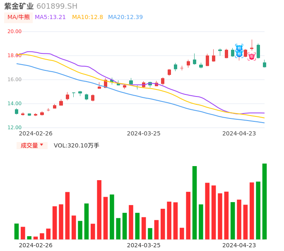Click the first green volume bar at far left
The image size is (284, 251).
(17, 232)
